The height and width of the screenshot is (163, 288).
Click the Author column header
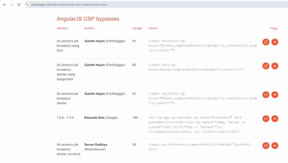[90, 28]
